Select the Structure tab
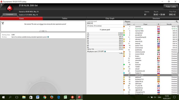This screenshot has height=100, width=179. click(156, 18)
